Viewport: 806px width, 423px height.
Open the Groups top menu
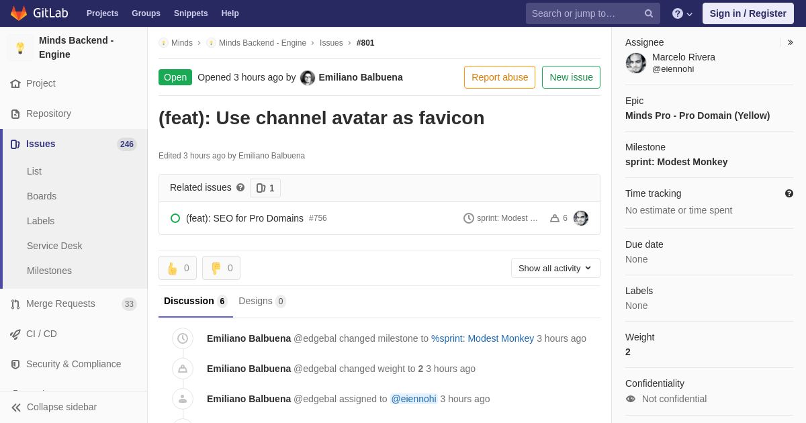(x=146, y=13)
